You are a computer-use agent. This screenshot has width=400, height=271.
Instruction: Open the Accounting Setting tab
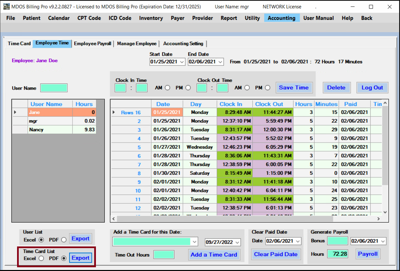(x=183, y=44)
